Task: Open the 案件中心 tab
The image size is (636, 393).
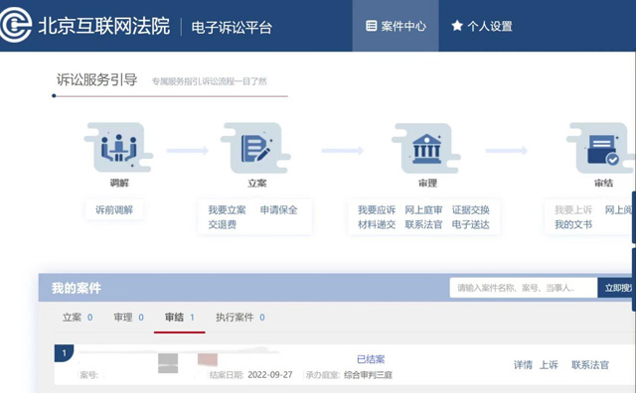Action: [396, 26]
